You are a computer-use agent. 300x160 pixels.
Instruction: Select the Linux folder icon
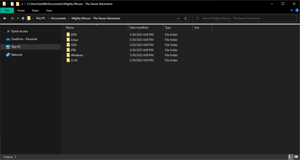point(68,40)
